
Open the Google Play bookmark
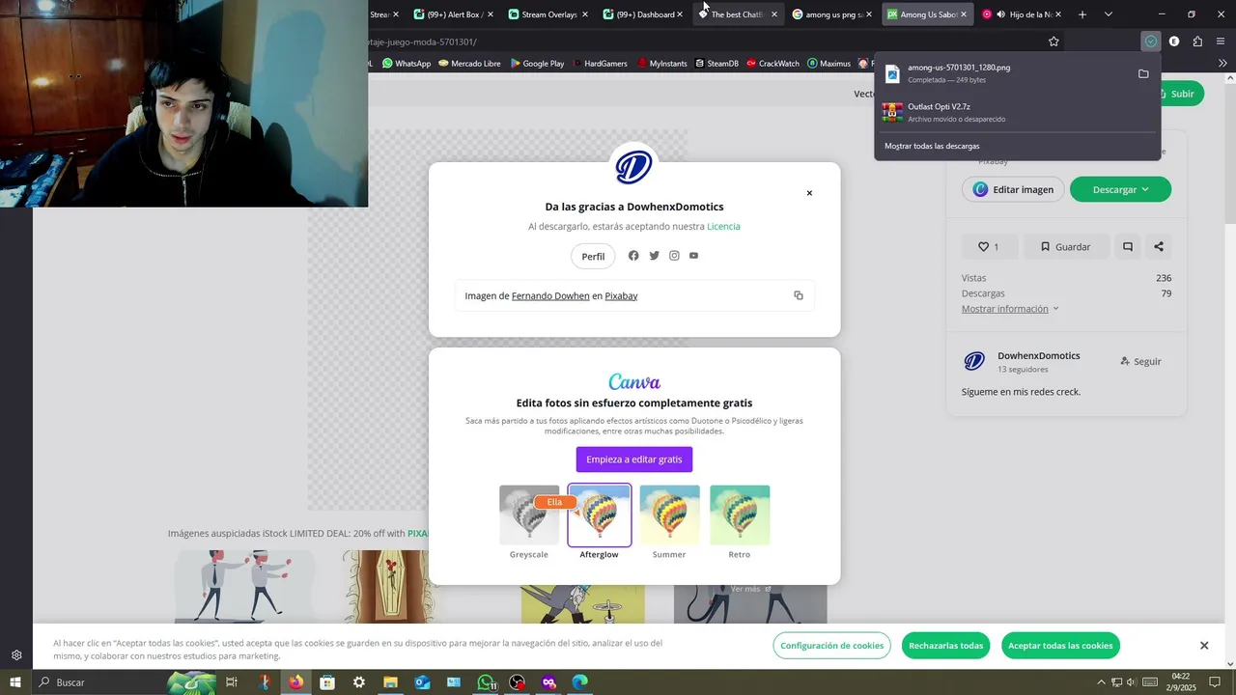[x=536, y=63]
